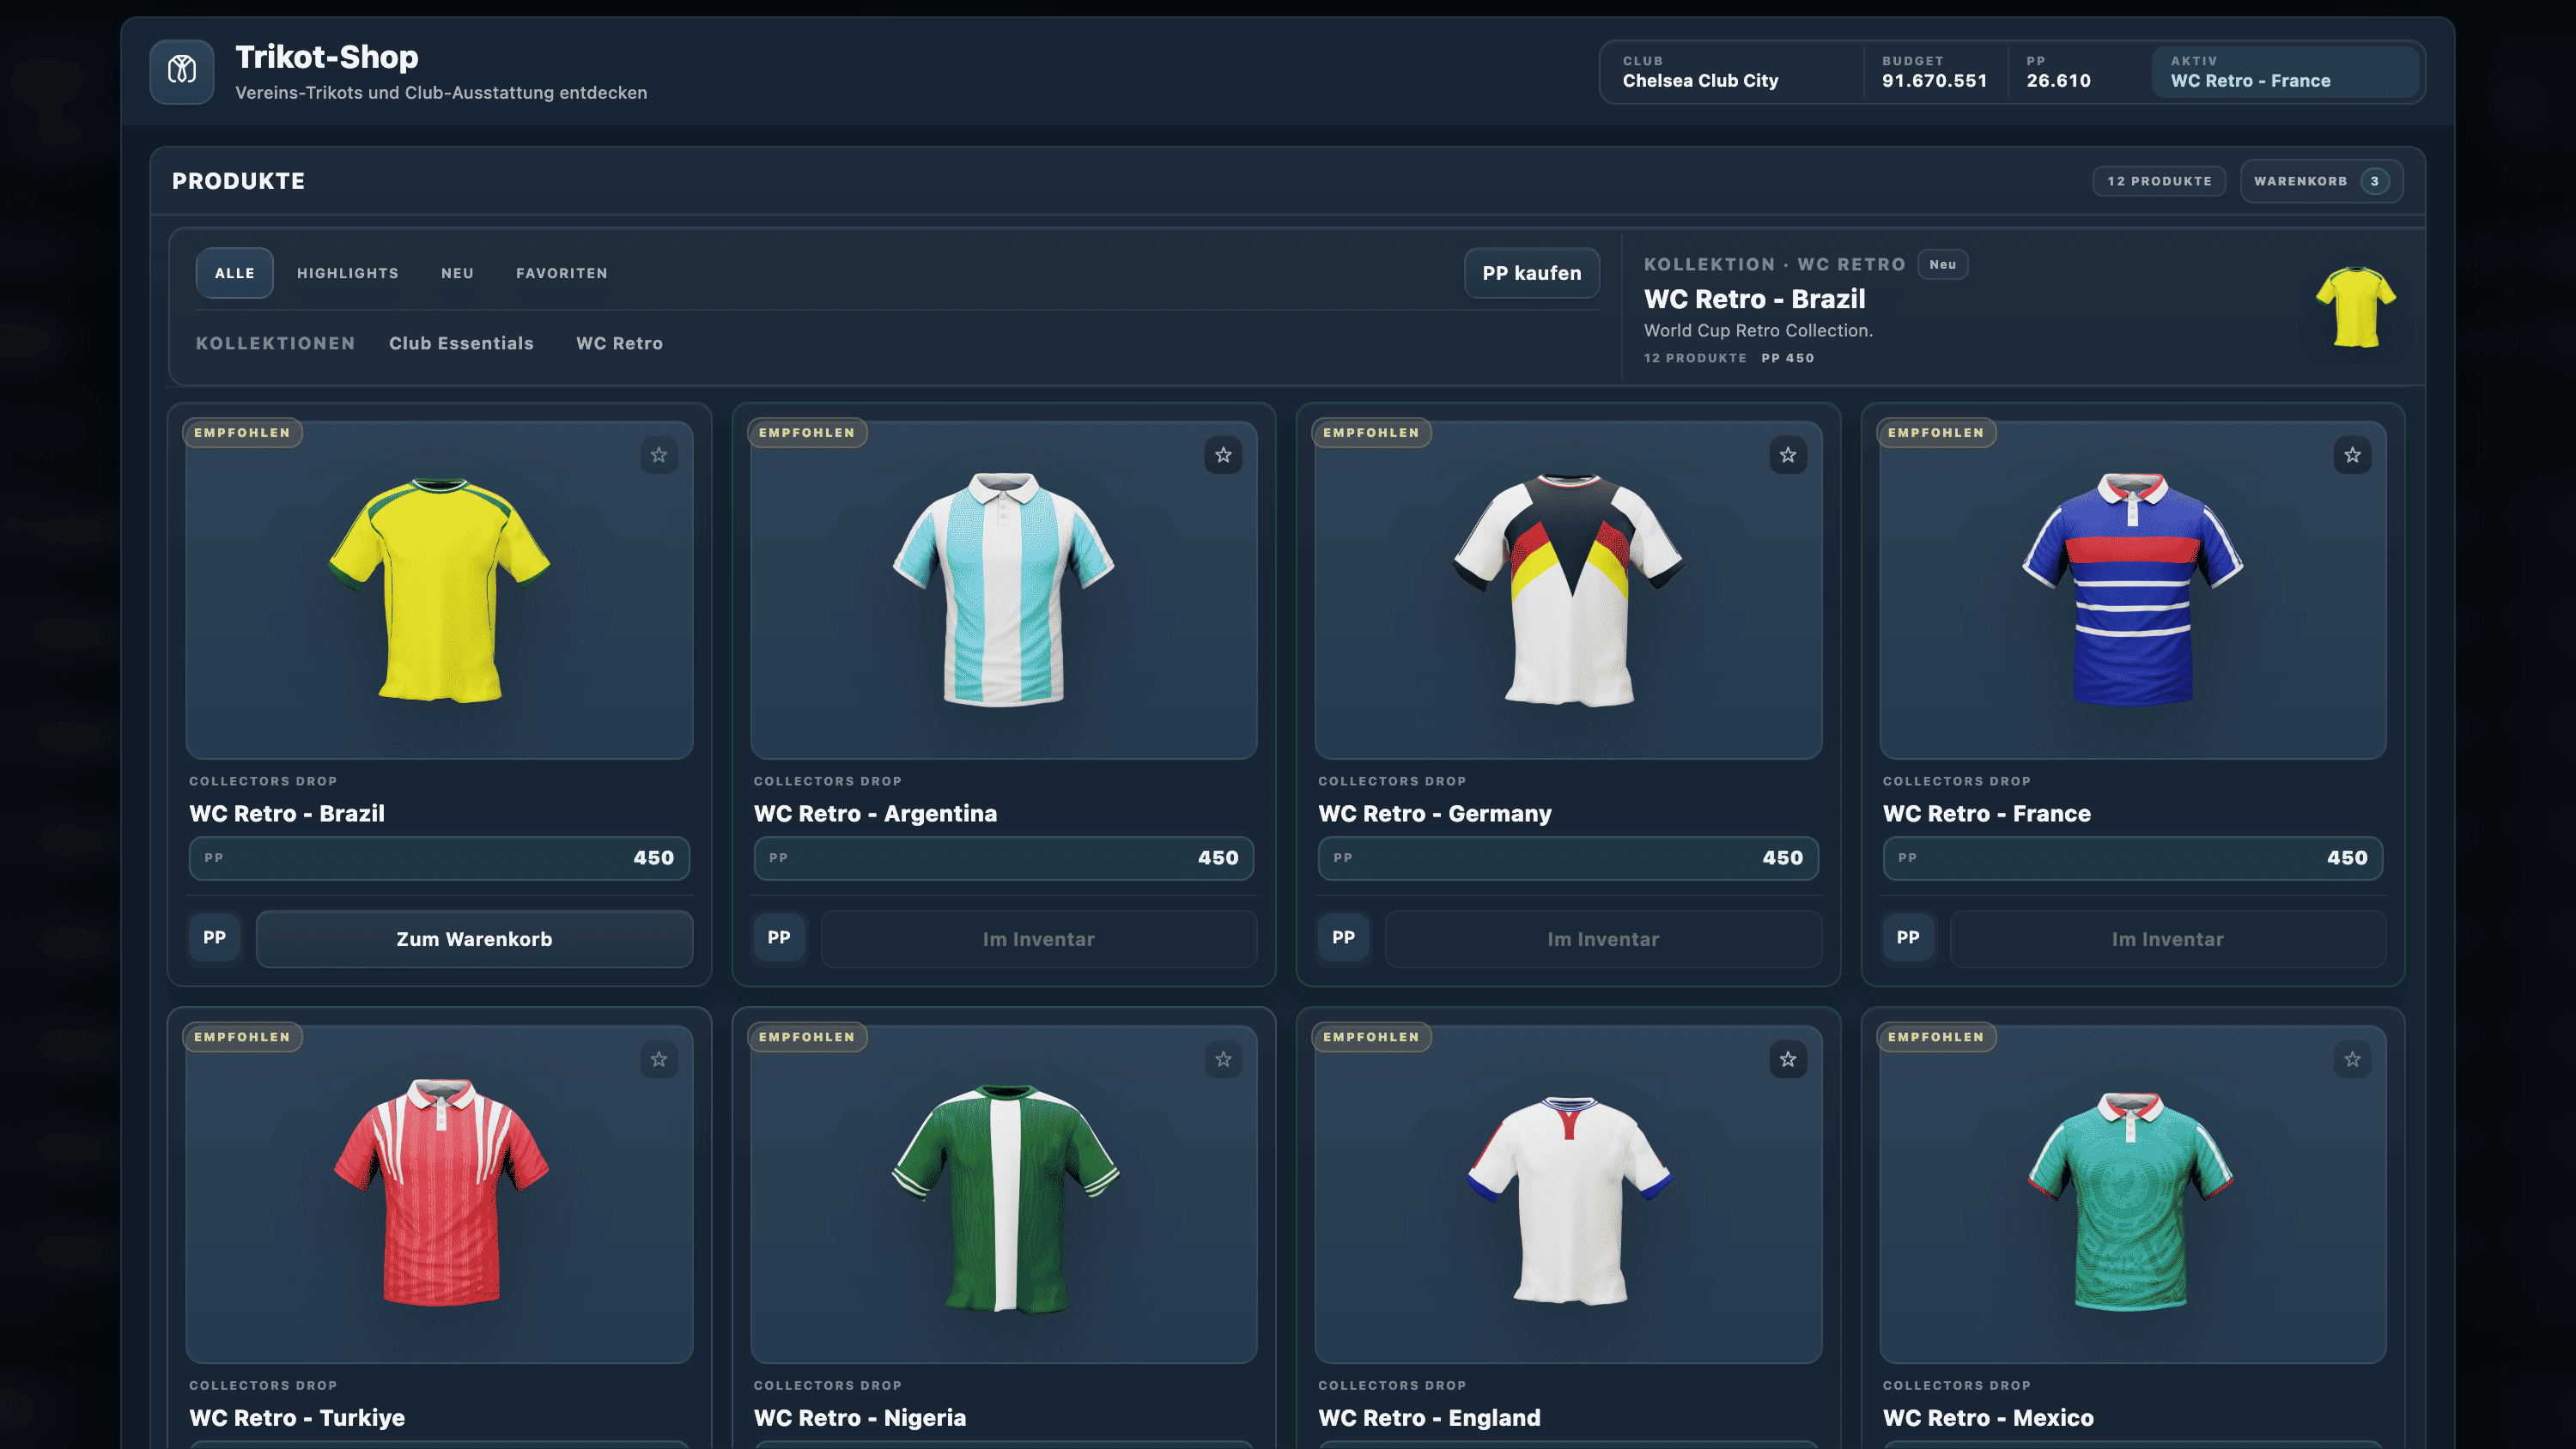The width and height of the screenshot is (2576, 1449).
Task: Open the teal Mexico jersey product image
Action: (2132, 1194)
